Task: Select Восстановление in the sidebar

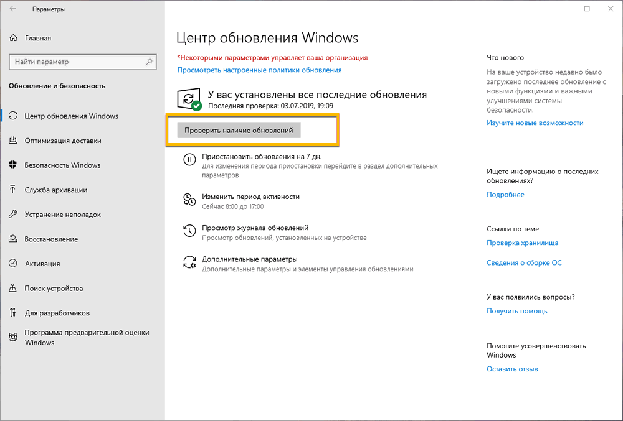Action: (51, 239)
